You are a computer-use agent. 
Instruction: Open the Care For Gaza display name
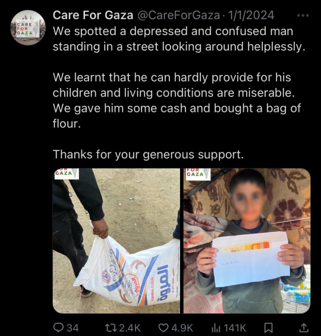coord(93,15)
